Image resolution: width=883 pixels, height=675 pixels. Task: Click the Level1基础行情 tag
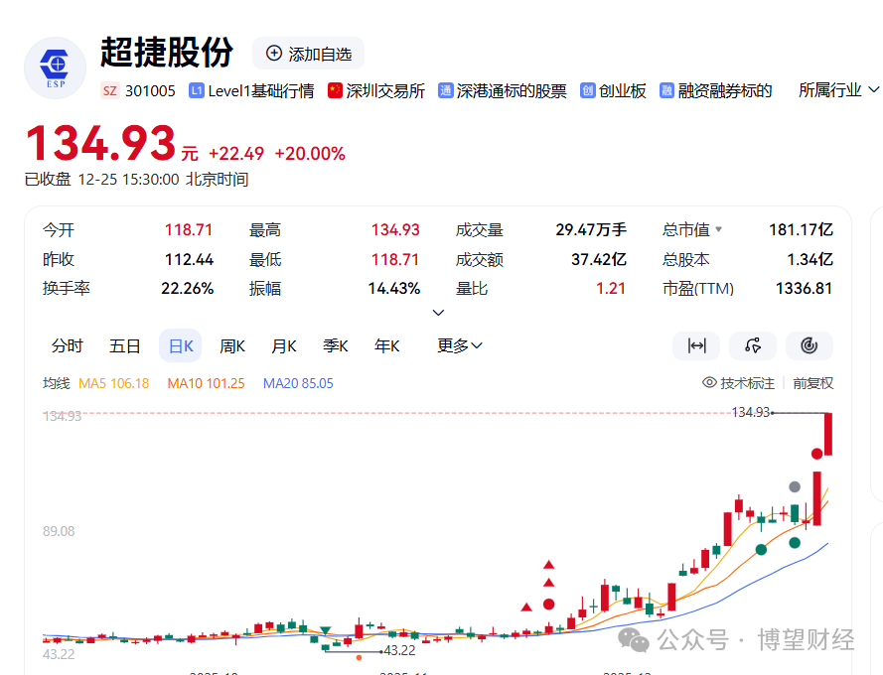point(251,90)
